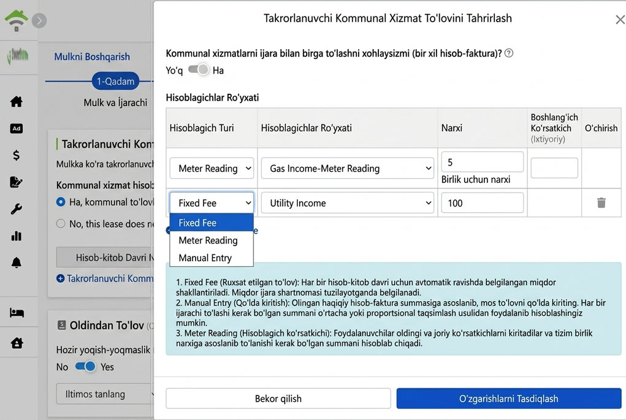Open the dollar sign payments icon
This screenshot has width=626, height=420.
(x=17, y=155)
